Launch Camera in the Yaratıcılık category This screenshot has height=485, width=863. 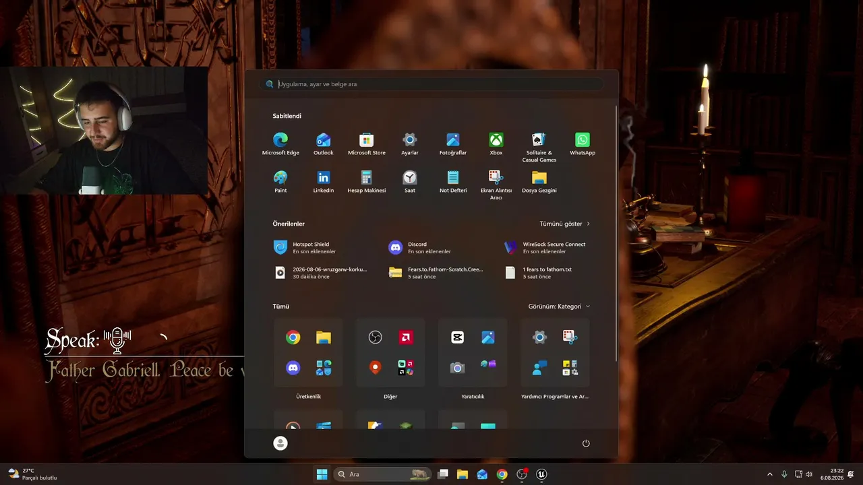point(458,368)
